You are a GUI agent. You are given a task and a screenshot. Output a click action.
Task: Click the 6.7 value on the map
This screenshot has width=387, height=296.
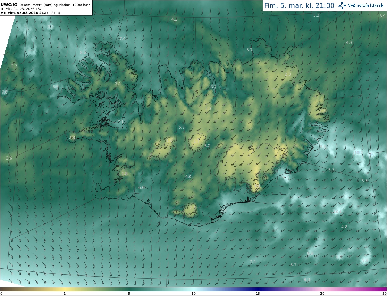(x=213, y=87)
